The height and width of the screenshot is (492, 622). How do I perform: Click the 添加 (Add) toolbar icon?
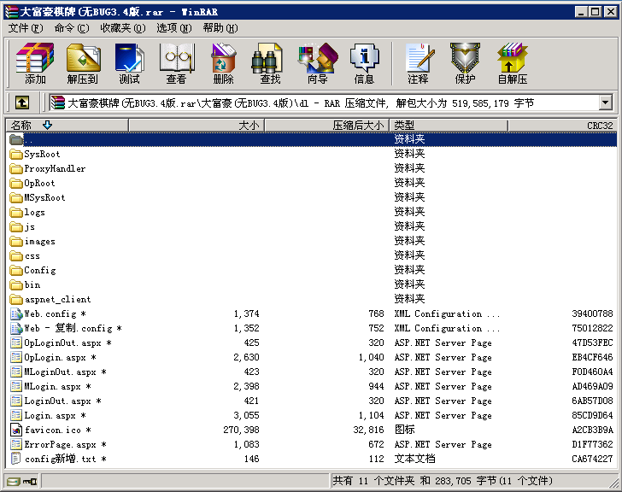[35, 63]
